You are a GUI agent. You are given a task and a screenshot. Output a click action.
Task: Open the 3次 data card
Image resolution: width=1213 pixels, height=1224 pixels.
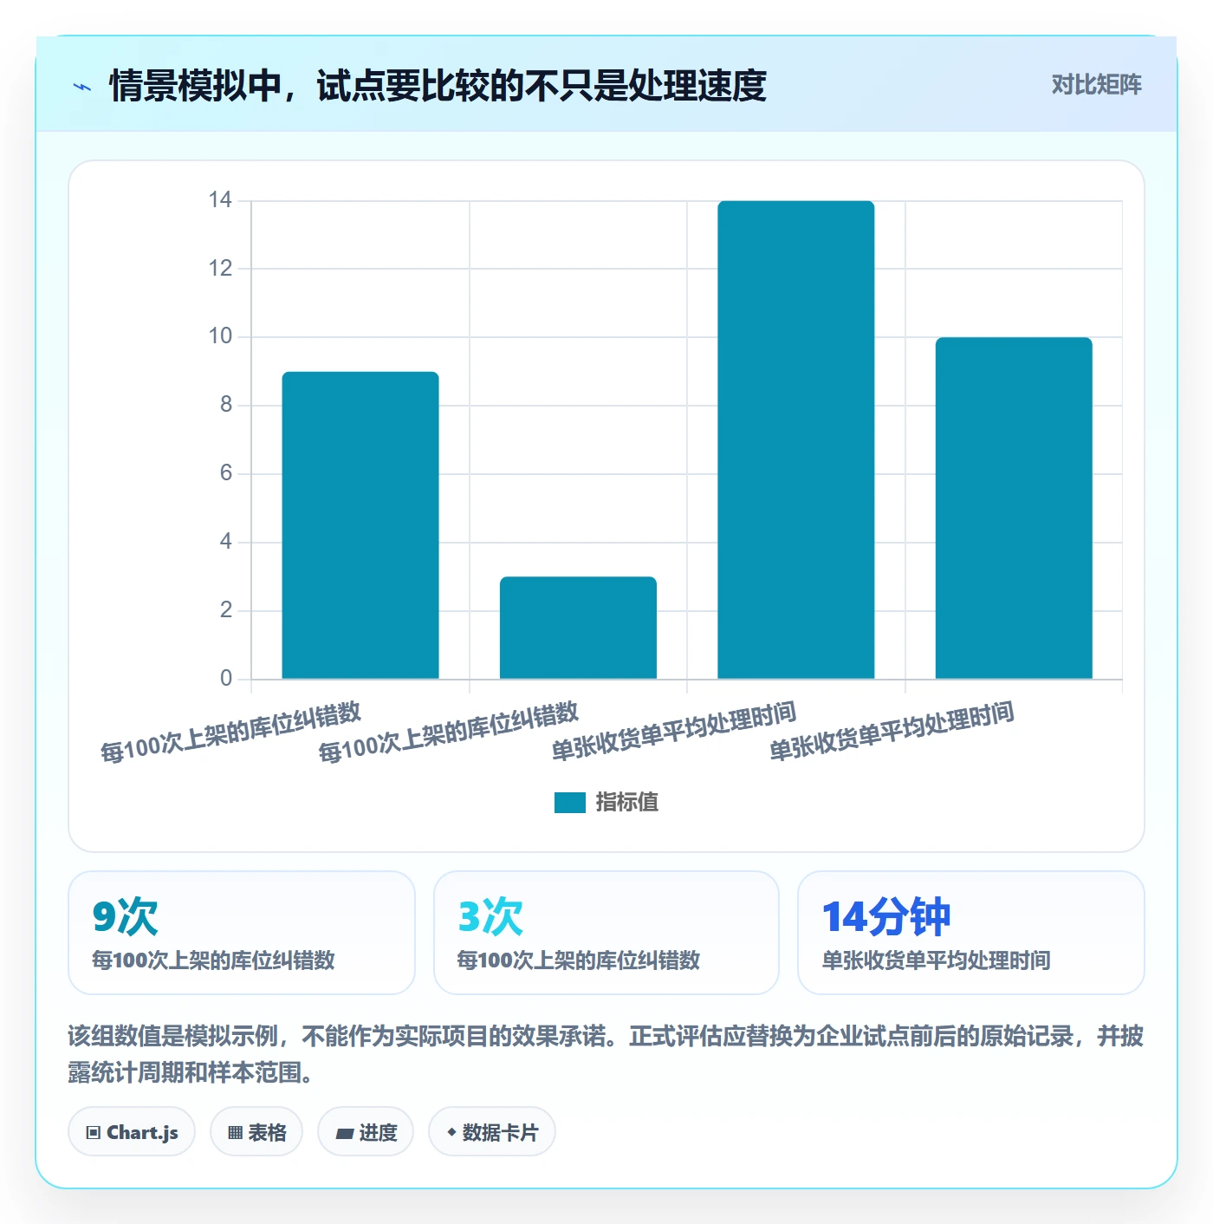(606, 933)
